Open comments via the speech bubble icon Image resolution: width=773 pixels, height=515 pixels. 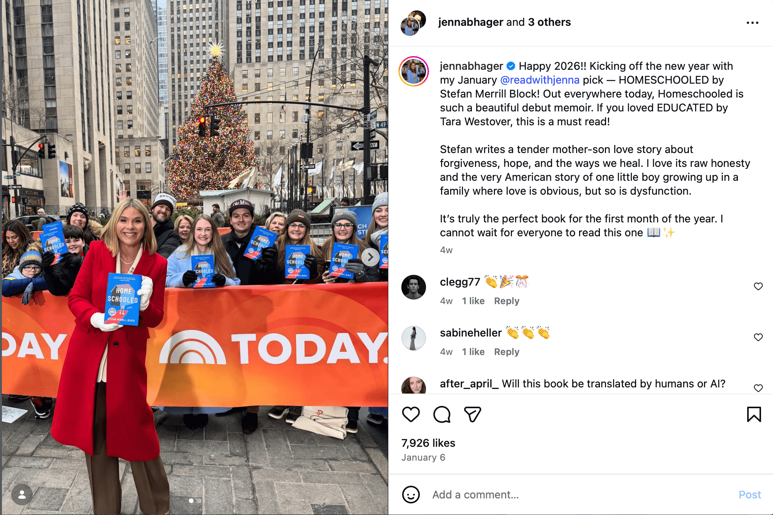pyautogui.click(x=442, y=414)
